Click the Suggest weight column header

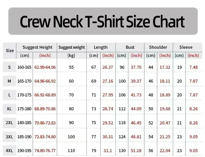(72, 47)
